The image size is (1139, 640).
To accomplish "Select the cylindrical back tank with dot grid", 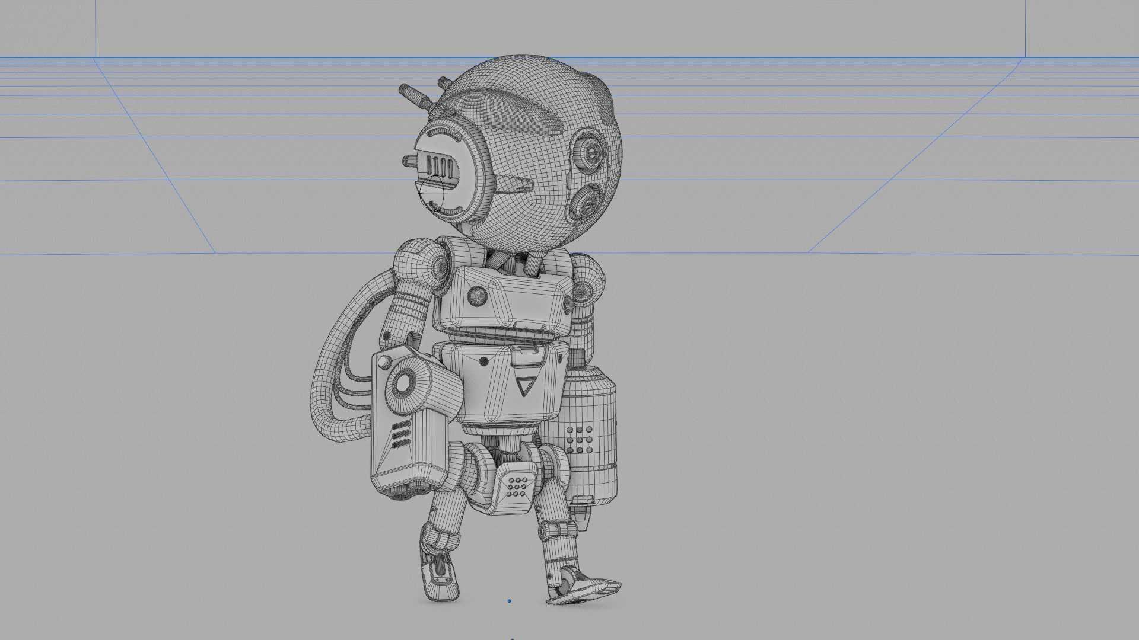I will pyautogui.click(x=586, y=436).
